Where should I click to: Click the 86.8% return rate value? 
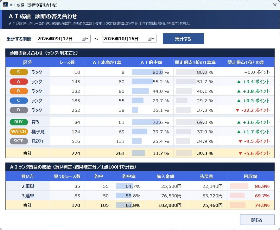click(262, 186)
